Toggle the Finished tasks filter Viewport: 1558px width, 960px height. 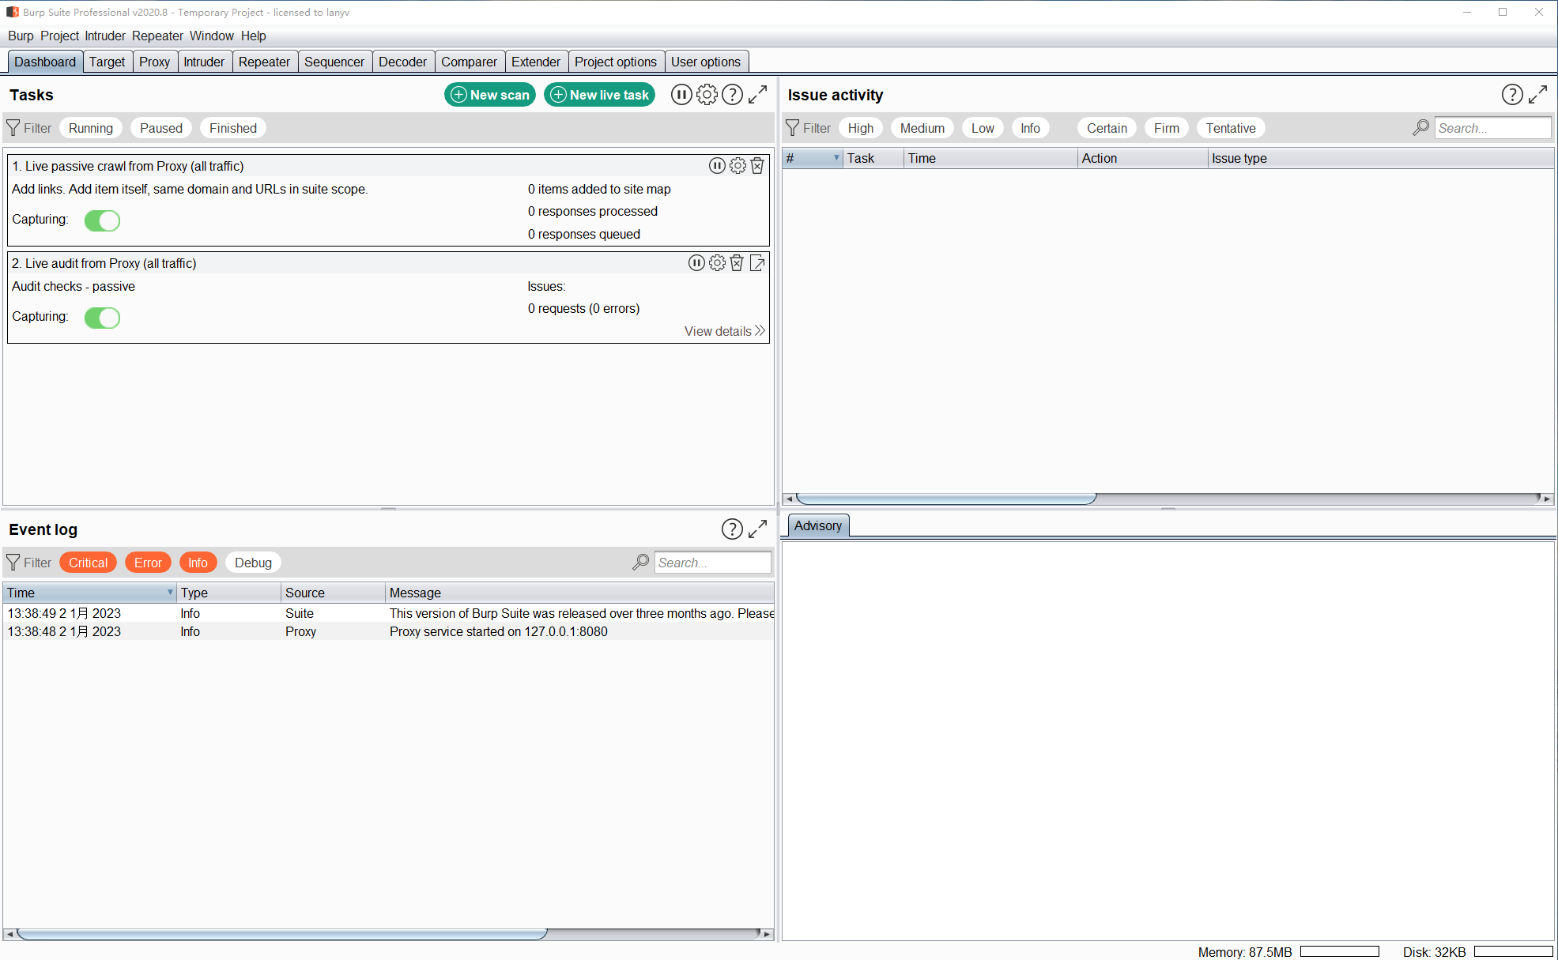pyautogui.click(x=233, y=128)
